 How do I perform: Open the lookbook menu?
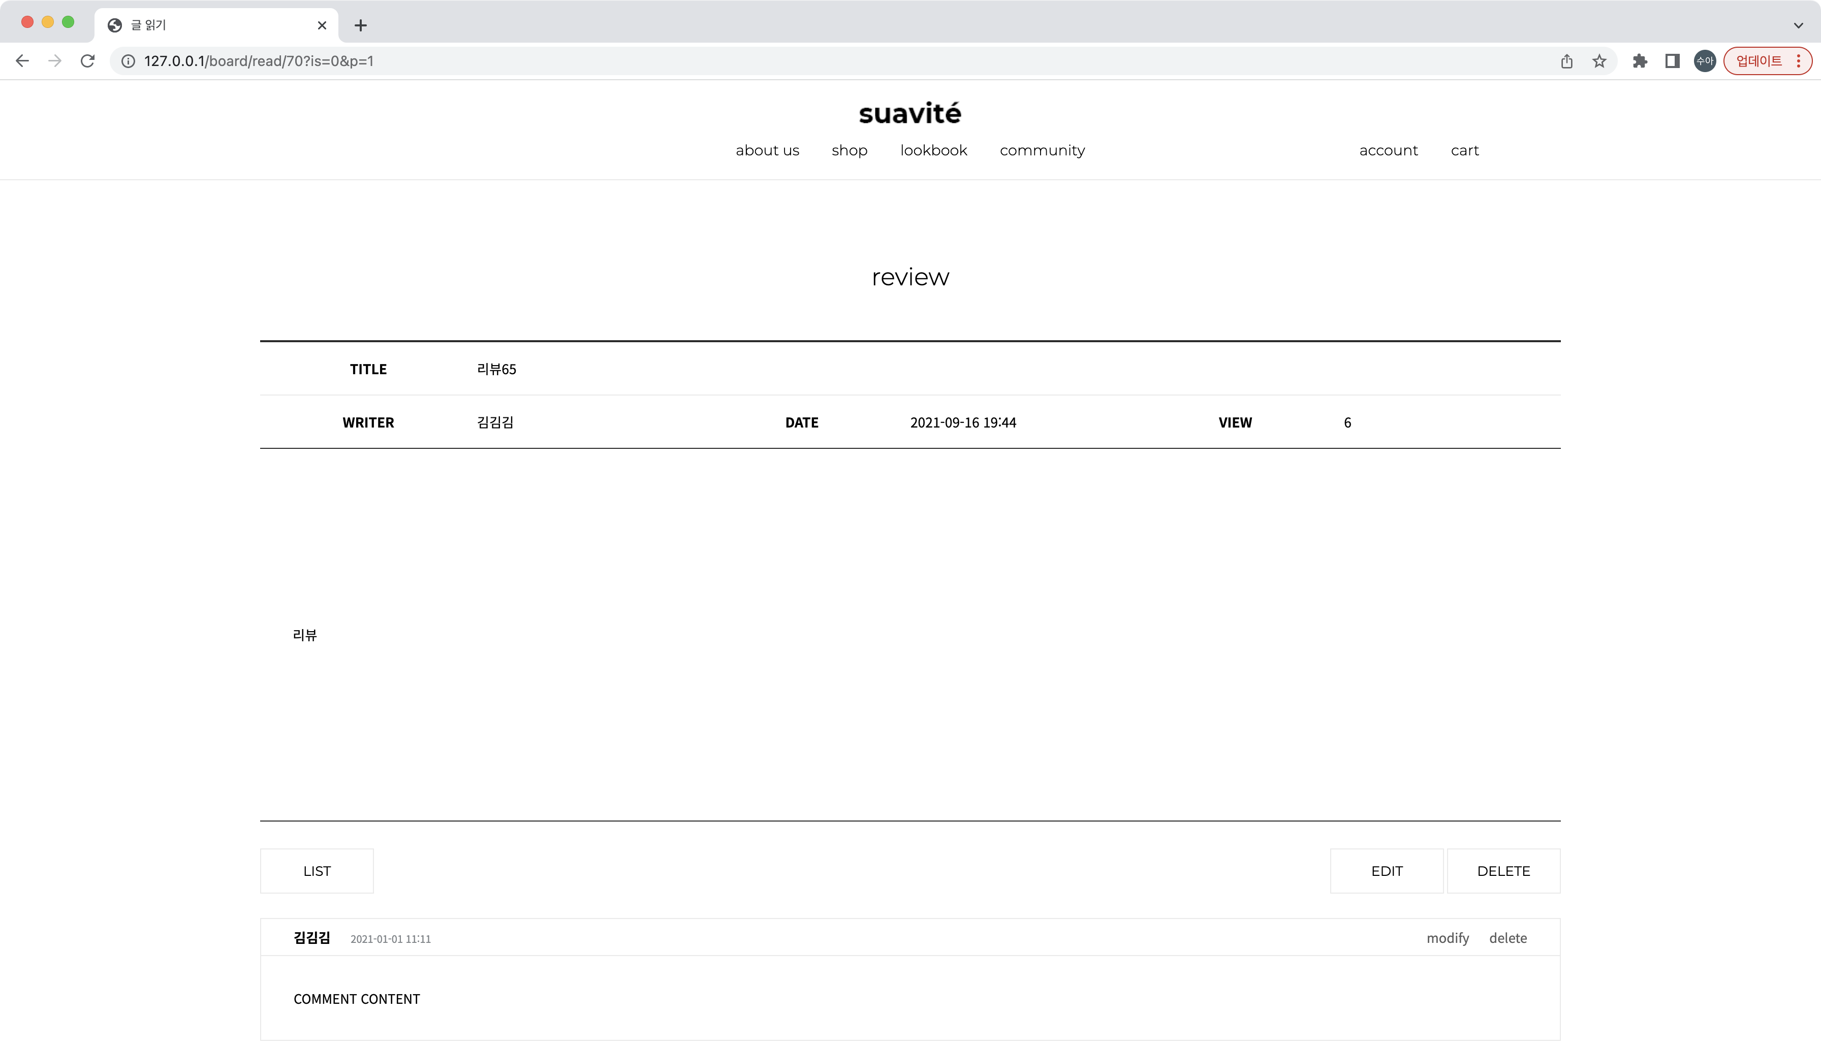[x=933, y=151]
